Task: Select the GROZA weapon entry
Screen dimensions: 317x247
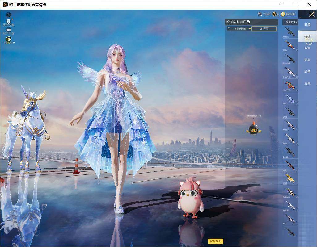Action: pyautogui.click(x=290, y=86)
